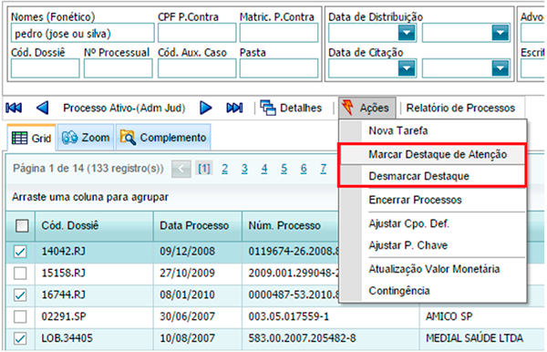Click the Zoom binoculars icon
Image resolution: width=547 pixels, height=352 pixels.
pos(69,138)
